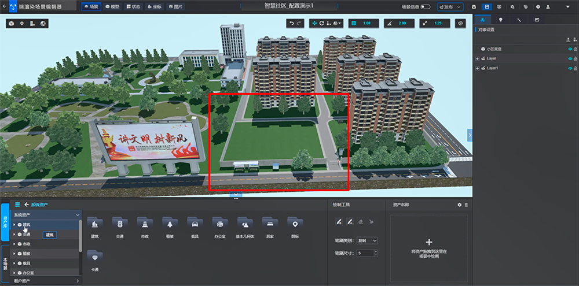Click the trash icon in asset name panel

coord(466,205)
